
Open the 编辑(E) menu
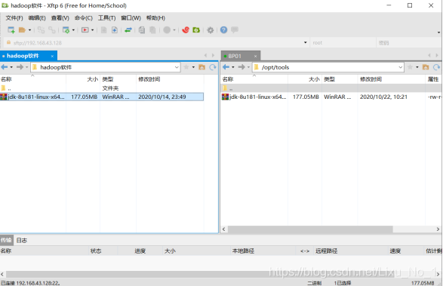[x=37, y=18]
